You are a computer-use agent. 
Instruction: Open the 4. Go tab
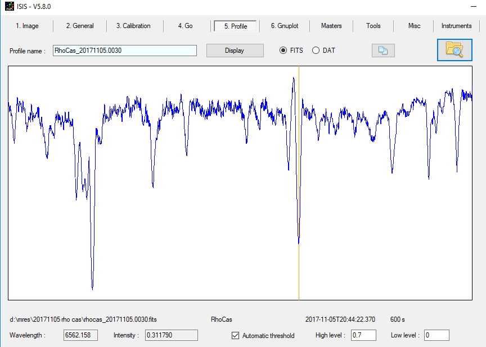[x=185, y=26]
